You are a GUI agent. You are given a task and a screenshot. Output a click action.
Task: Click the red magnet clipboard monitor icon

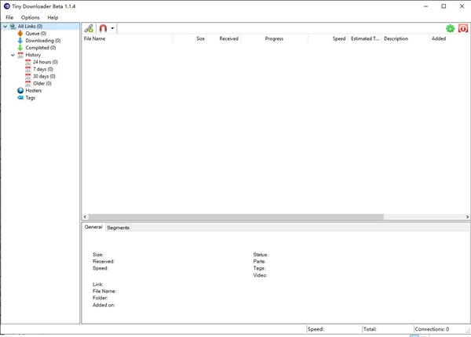(103, 28)
